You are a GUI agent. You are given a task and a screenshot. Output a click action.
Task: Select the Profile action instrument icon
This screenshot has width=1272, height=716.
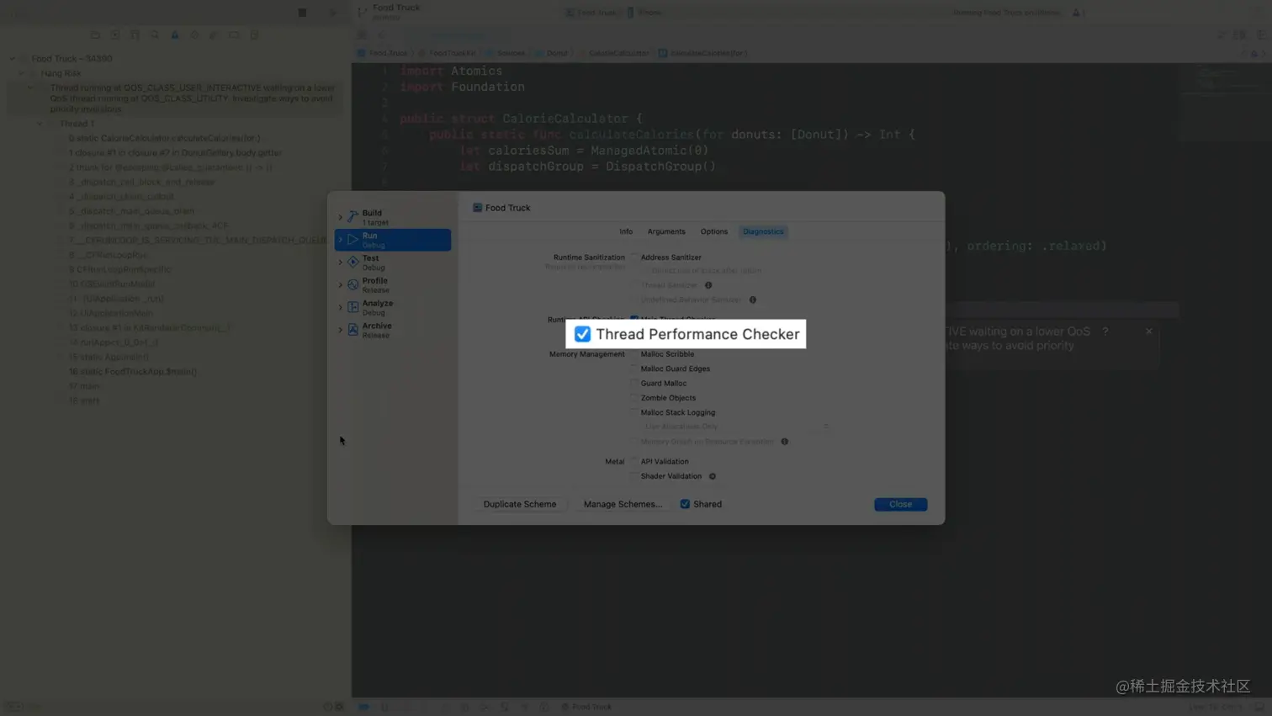353,285
